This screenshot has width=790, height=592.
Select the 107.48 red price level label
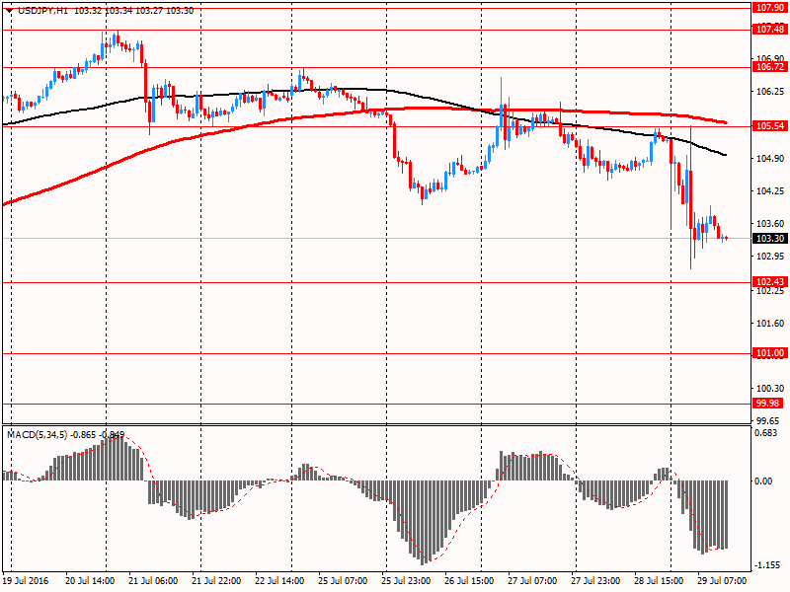pyautogui.click(x=770, y=30)
